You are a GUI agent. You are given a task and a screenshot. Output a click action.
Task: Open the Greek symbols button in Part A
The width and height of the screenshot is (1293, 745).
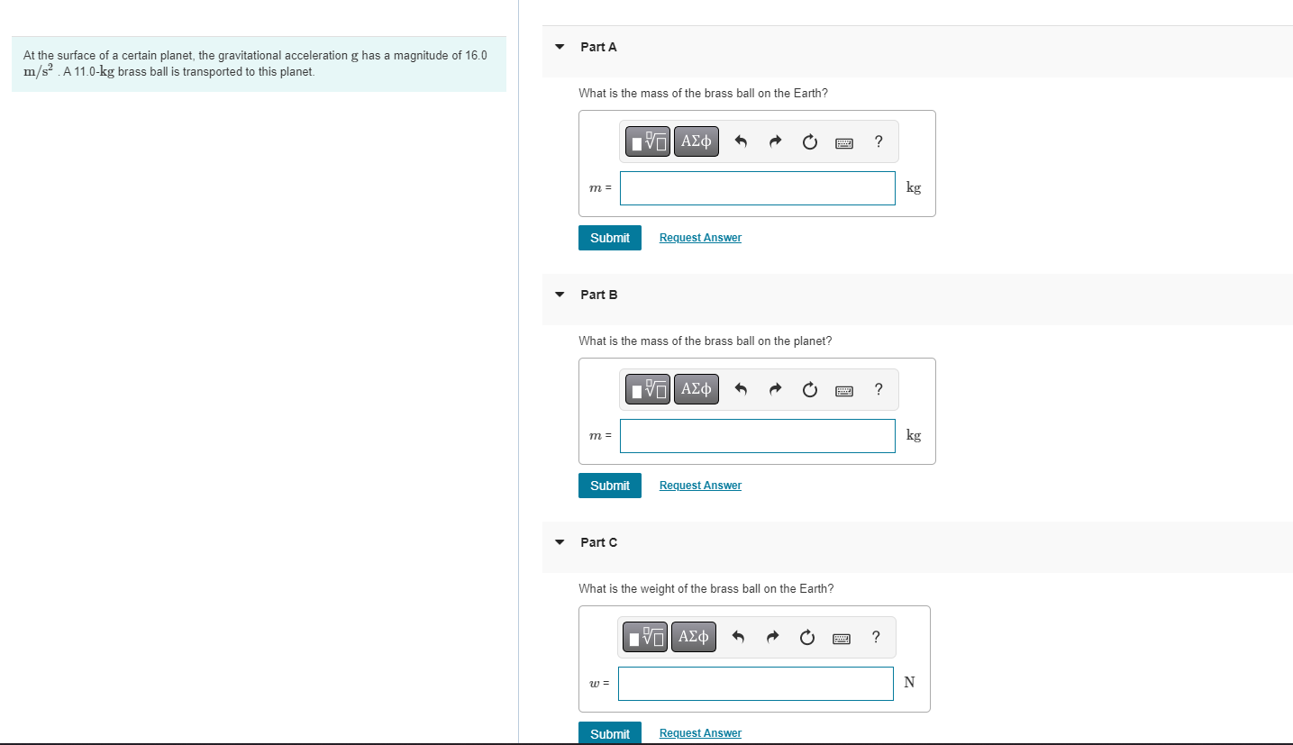697,141
